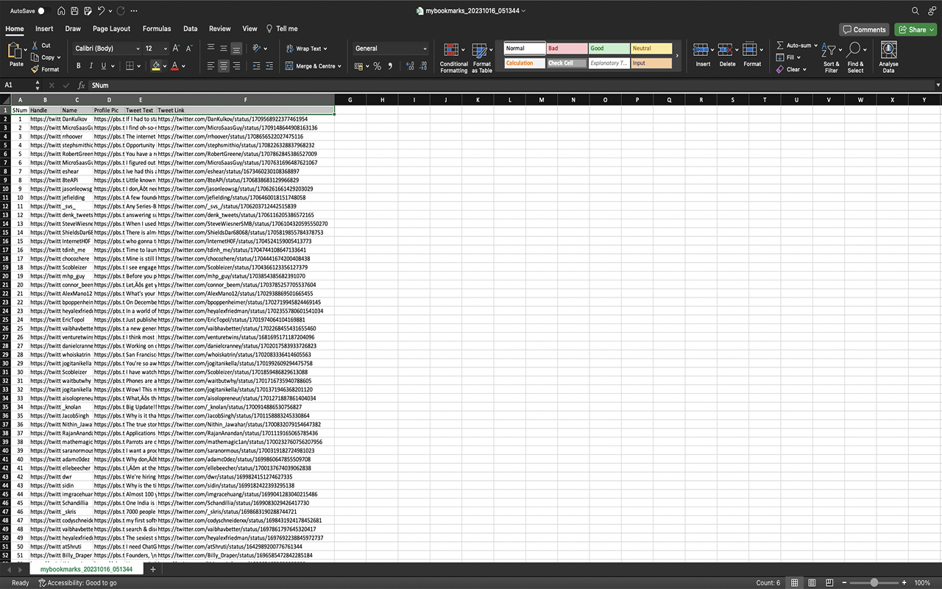Align text right horizontally
942x589 pixels.
coord(236,66)
